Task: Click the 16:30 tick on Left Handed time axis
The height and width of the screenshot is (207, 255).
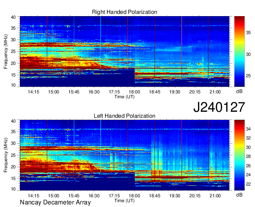Action: click(x=94, y=195)
